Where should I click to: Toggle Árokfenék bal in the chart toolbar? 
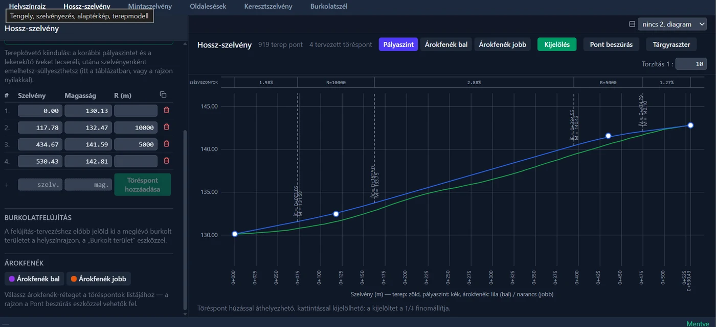coord(446,44)
